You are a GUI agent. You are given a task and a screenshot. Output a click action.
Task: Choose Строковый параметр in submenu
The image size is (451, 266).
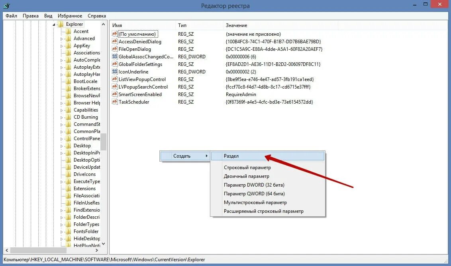coord(268,168)
